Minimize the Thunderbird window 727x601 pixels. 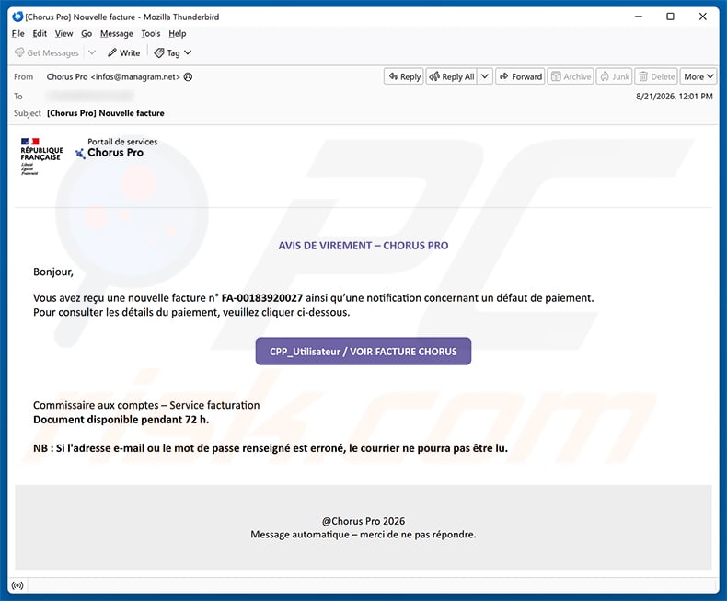639,17
